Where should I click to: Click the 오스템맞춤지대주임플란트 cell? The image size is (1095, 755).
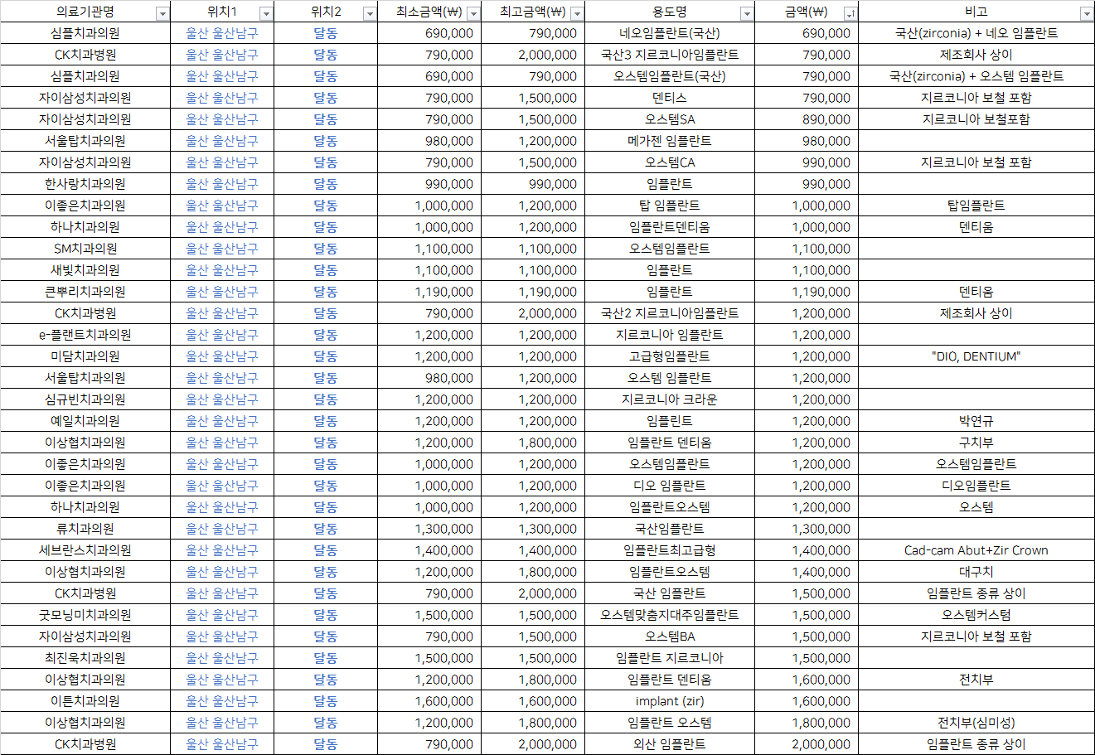[670, 615]
